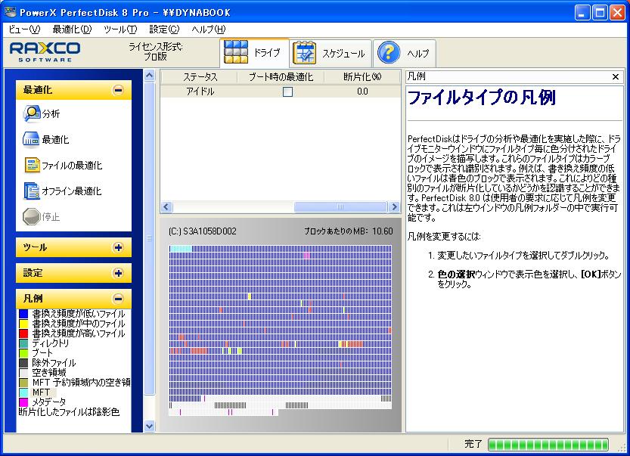Expand the ツール panel with plus button
This screenshot has height=456, width=630.
118,247
